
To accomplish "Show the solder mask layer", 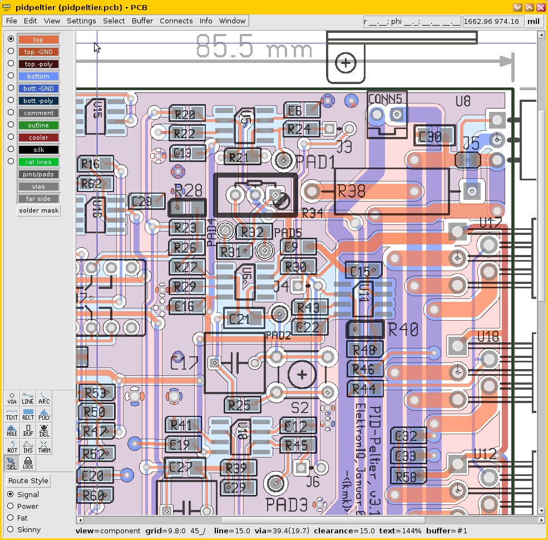I will pos(38,210).
